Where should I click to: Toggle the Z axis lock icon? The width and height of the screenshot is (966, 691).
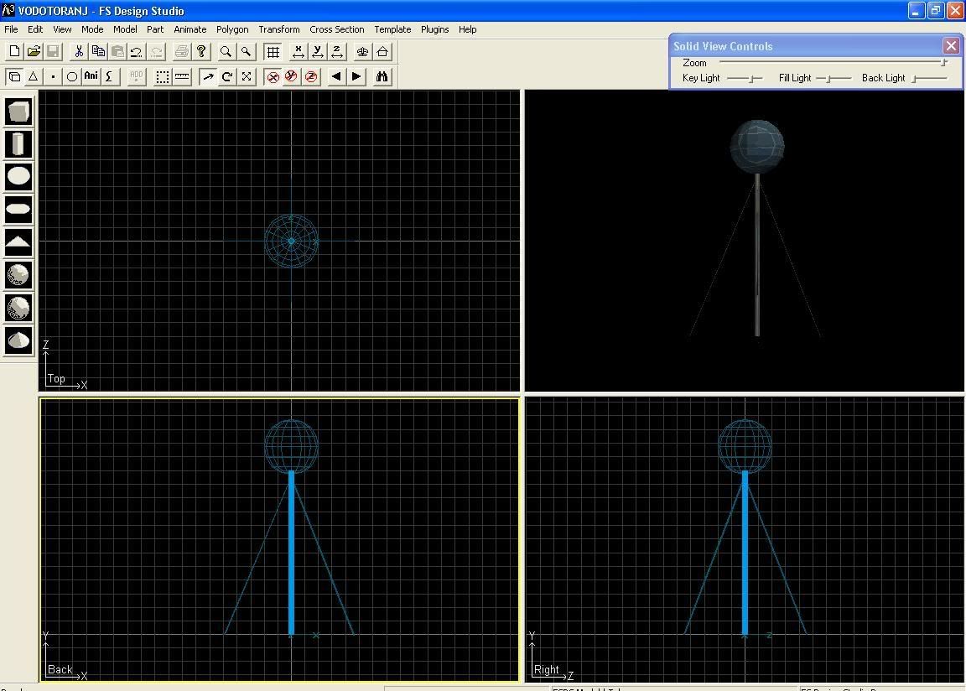pos(311,76)
